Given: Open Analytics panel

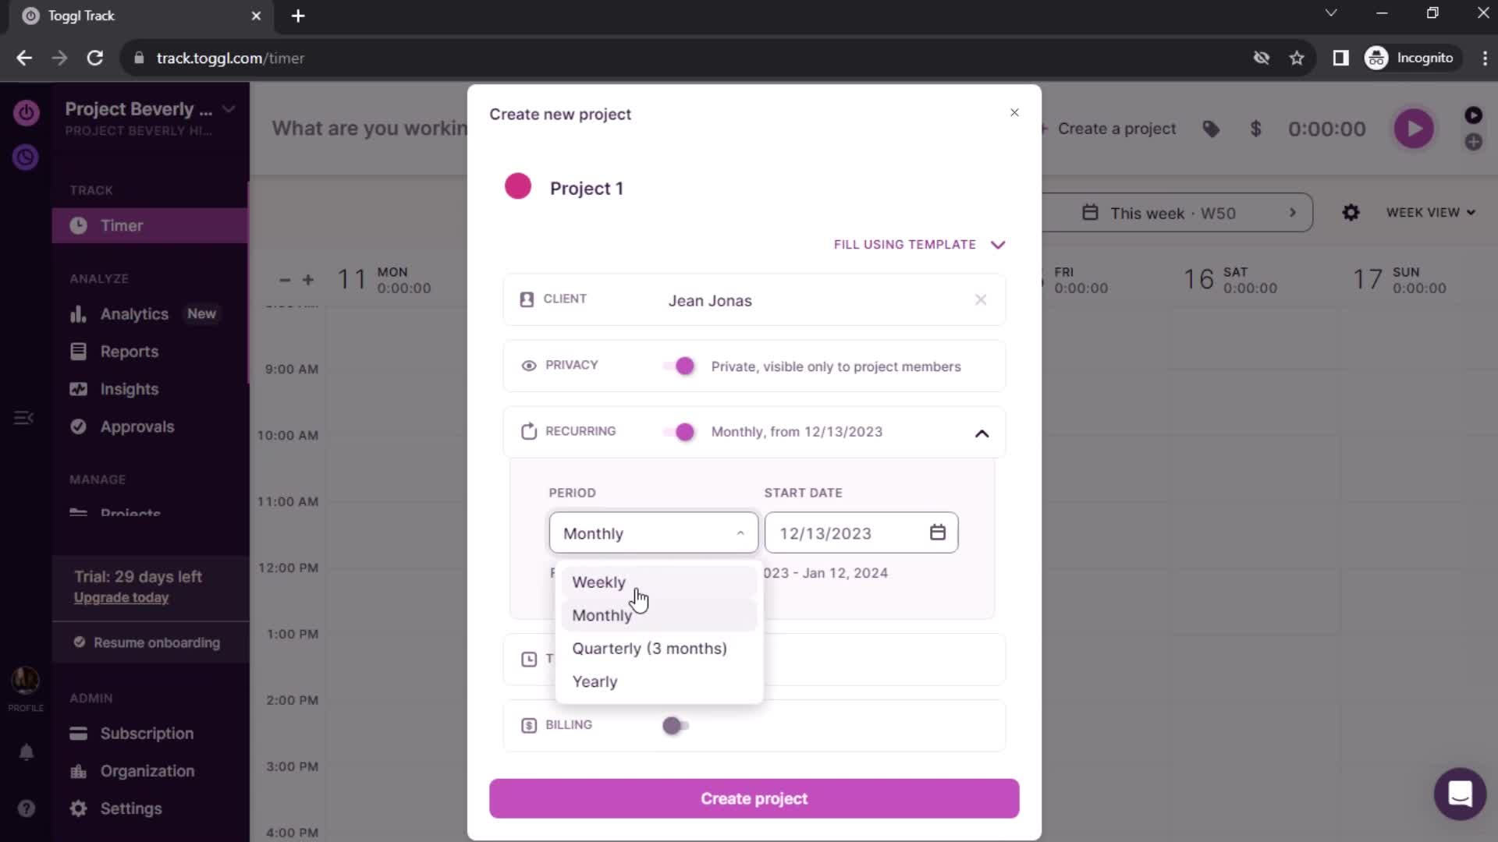Looking at the screenshot, I should 135,313.
